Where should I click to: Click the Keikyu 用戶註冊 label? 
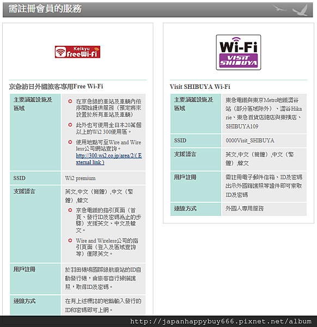click(25, 269)
